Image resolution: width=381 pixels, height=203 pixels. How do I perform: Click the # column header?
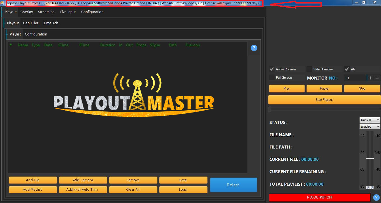[x=11, y=45]
